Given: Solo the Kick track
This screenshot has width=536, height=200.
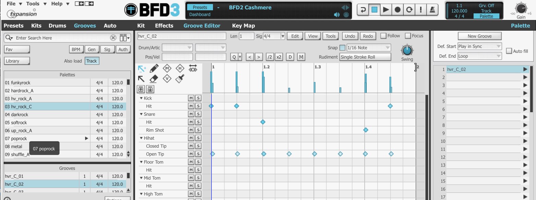Looking at the screenshot, I should pyautogui.click(x=198, y=98).
